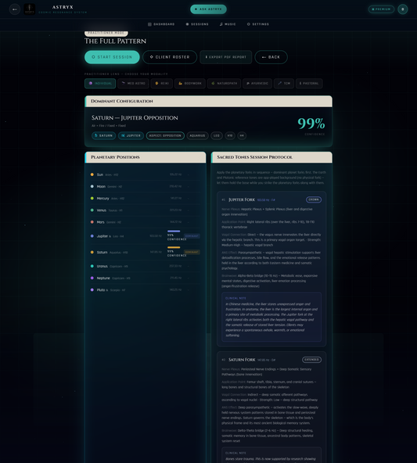Click the Neptune purple dot icon
The height and width of the screenshot is (463, 417).
[x=92, y=278]
